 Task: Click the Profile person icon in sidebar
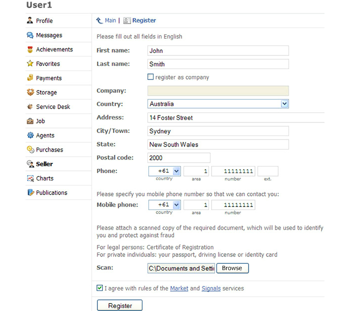(30, 20)
